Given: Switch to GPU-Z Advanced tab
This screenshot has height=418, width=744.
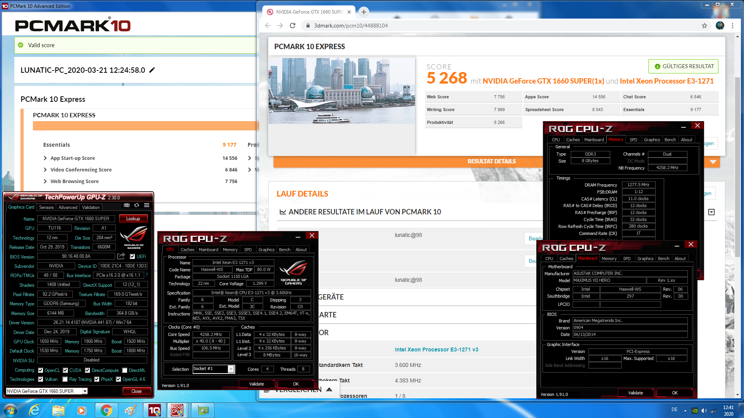Looking at the screenshot, I should [68, 207].
